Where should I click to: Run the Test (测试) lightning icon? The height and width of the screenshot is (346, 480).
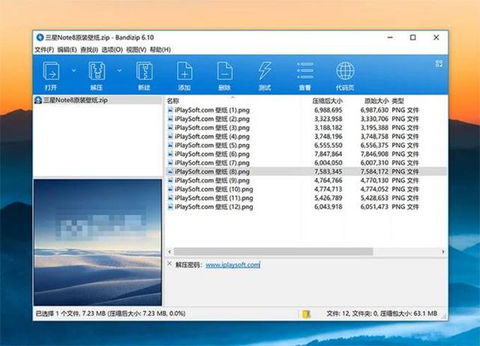[x=265, y=71]
